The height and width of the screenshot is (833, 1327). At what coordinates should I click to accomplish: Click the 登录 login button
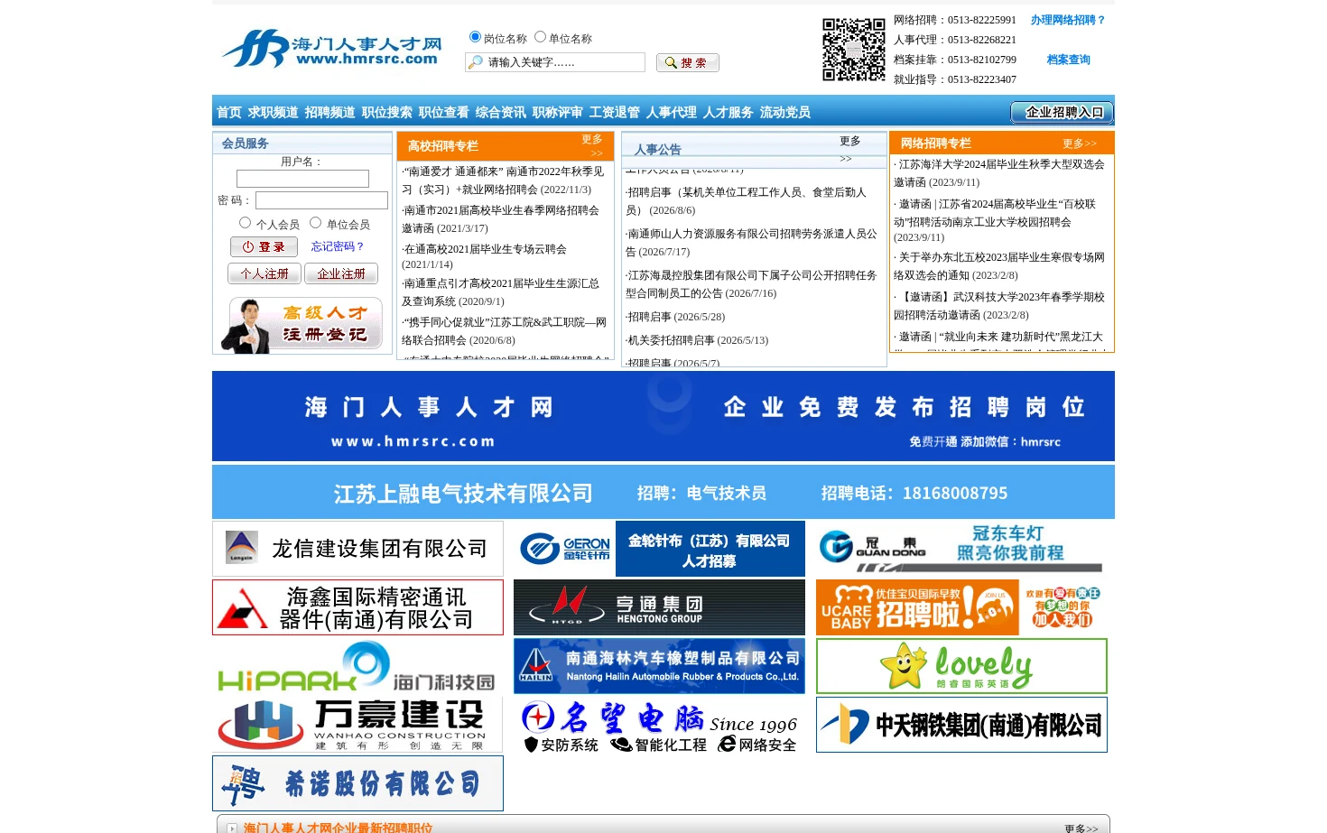coord(264,246)
